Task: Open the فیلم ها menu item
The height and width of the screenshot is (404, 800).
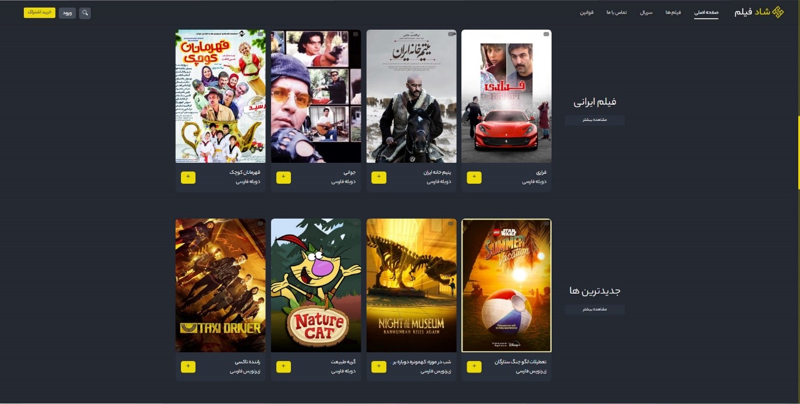Action: 673,12
